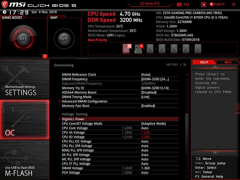Select CPU PLL OC Voltage row
The image size is (240, 180).
coord(120,141)
